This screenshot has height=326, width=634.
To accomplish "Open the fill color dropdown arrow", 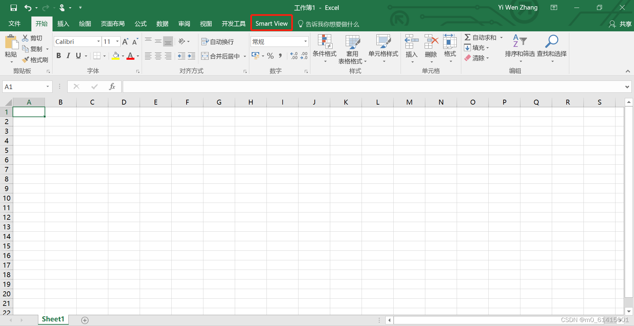I will (122, 55).
